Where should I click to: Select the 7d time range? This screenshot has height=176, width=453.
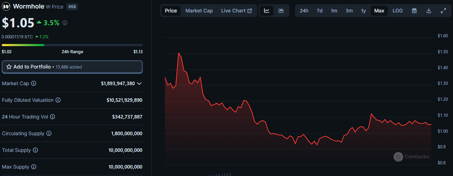coord(319,11)
